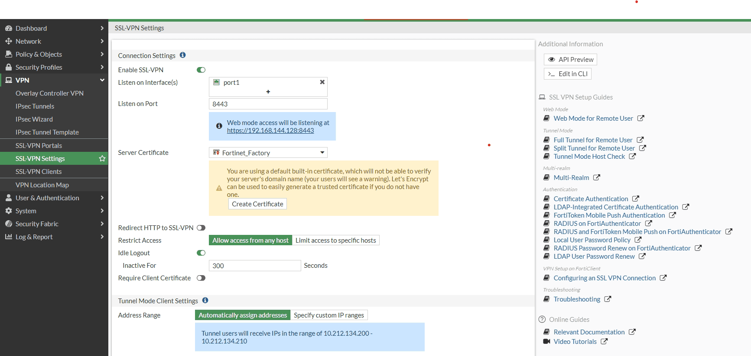Screen dimensions: 751x356
Task: Click the Connection Settings info icon
Action: (183, 55)
